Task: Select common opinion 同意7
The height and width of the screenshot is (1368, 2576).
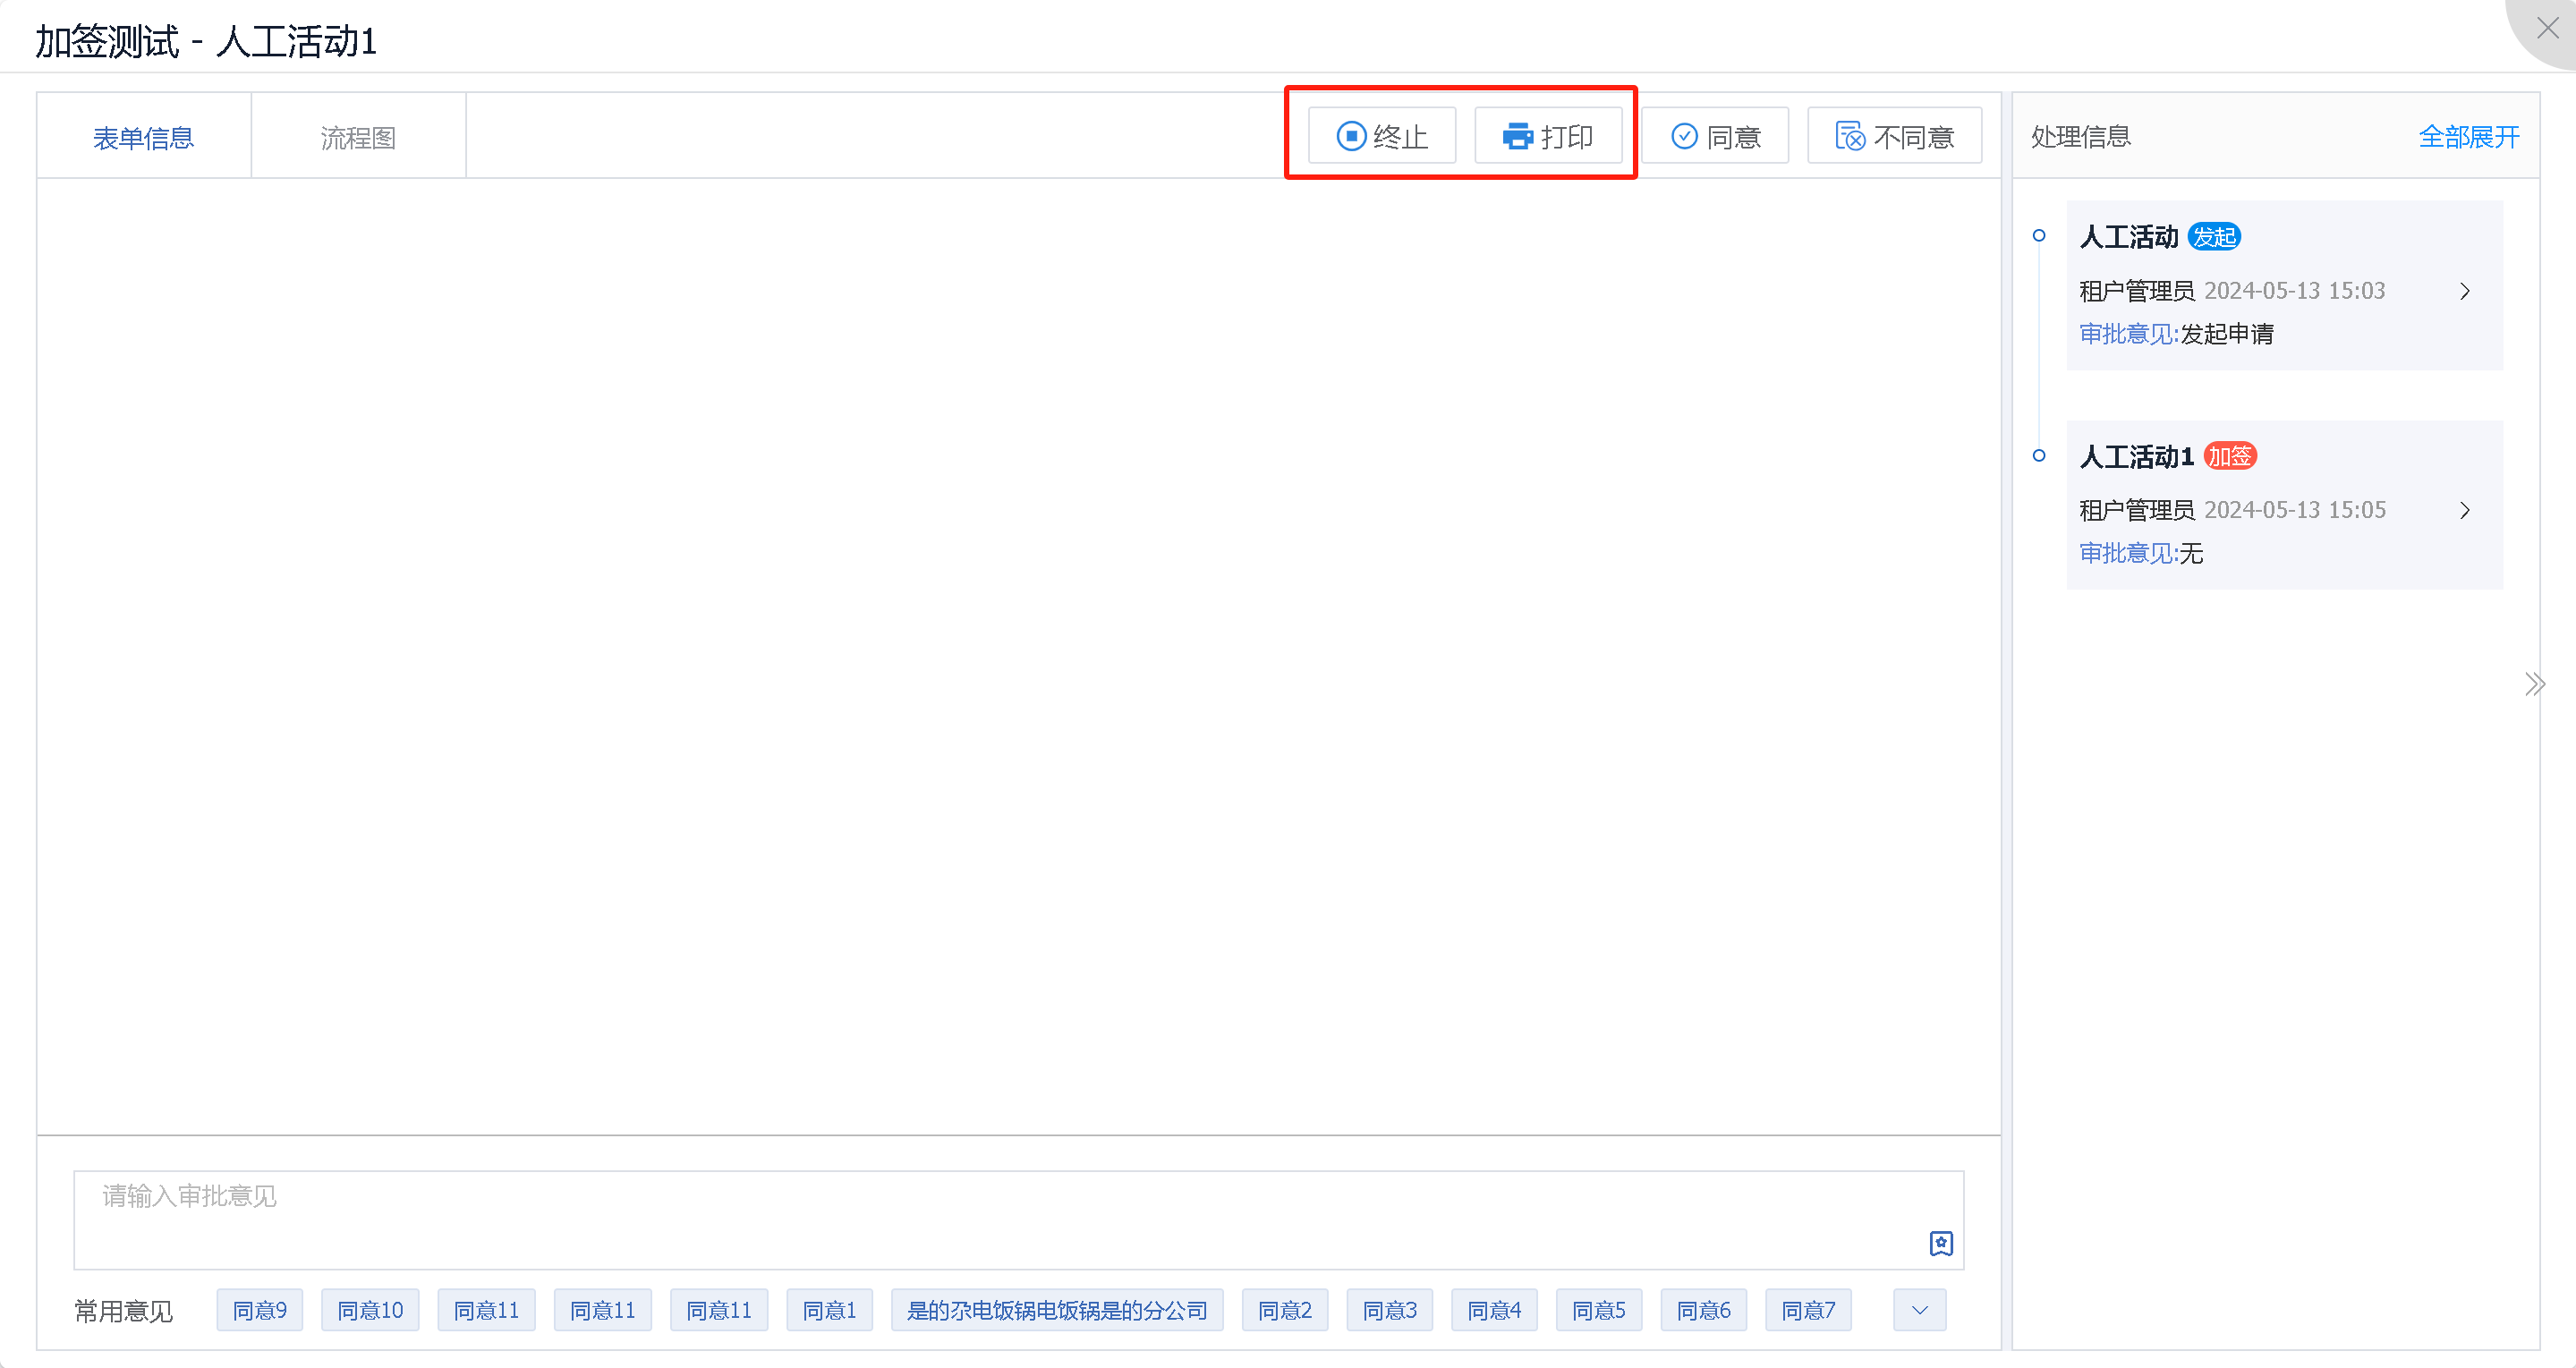Action: [x=1807, y=1310]
